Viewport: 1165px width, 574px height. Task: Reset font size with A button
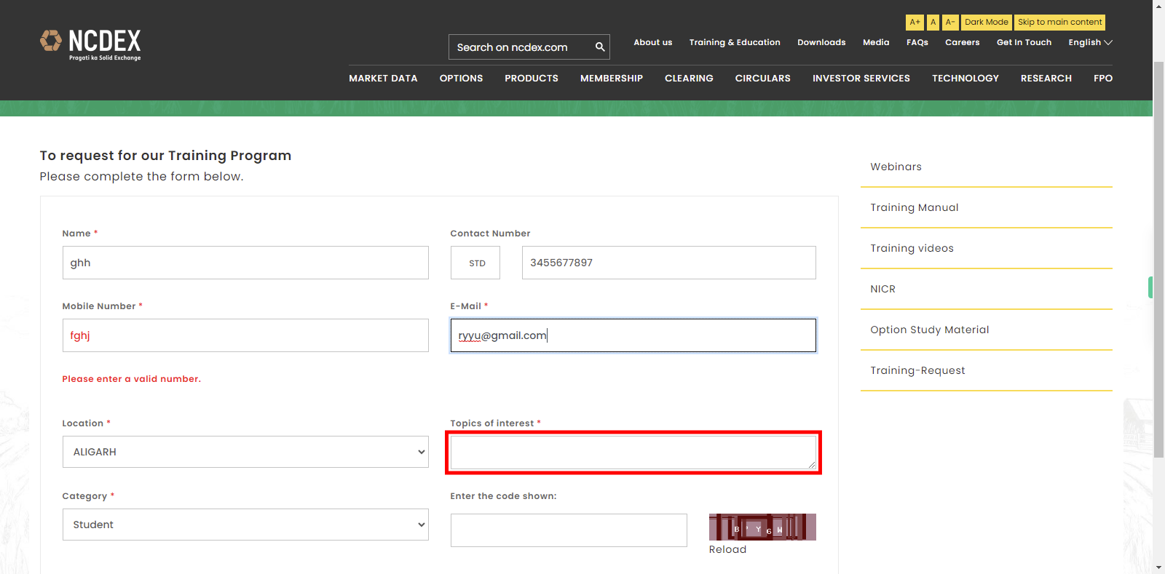[933, 23]
